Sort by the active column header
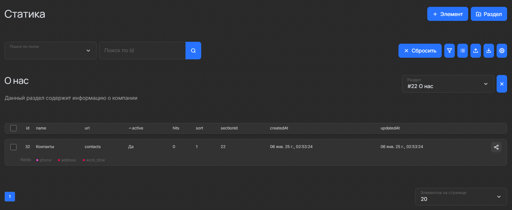This screenshot has width=512, height=210. [x=137, y=128]
